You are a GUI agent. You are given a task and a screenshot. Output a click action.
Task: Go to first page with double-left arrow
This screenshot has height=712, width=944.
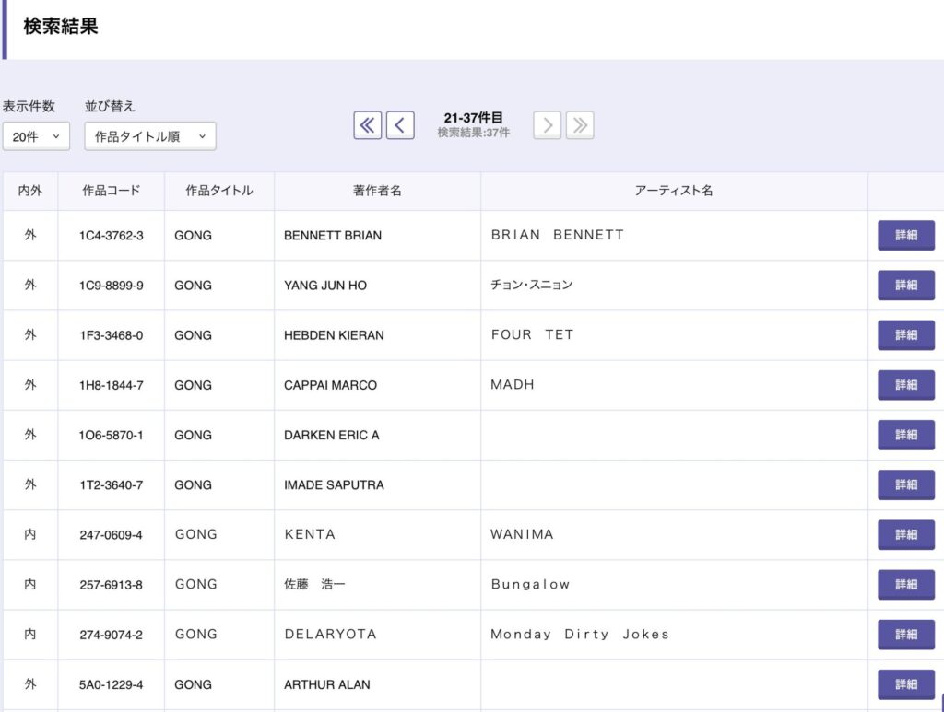(x=367, y=125)
